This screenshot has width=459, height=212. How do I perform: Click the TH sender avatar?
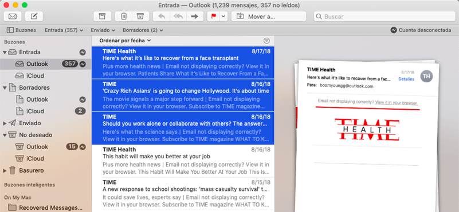426,76
